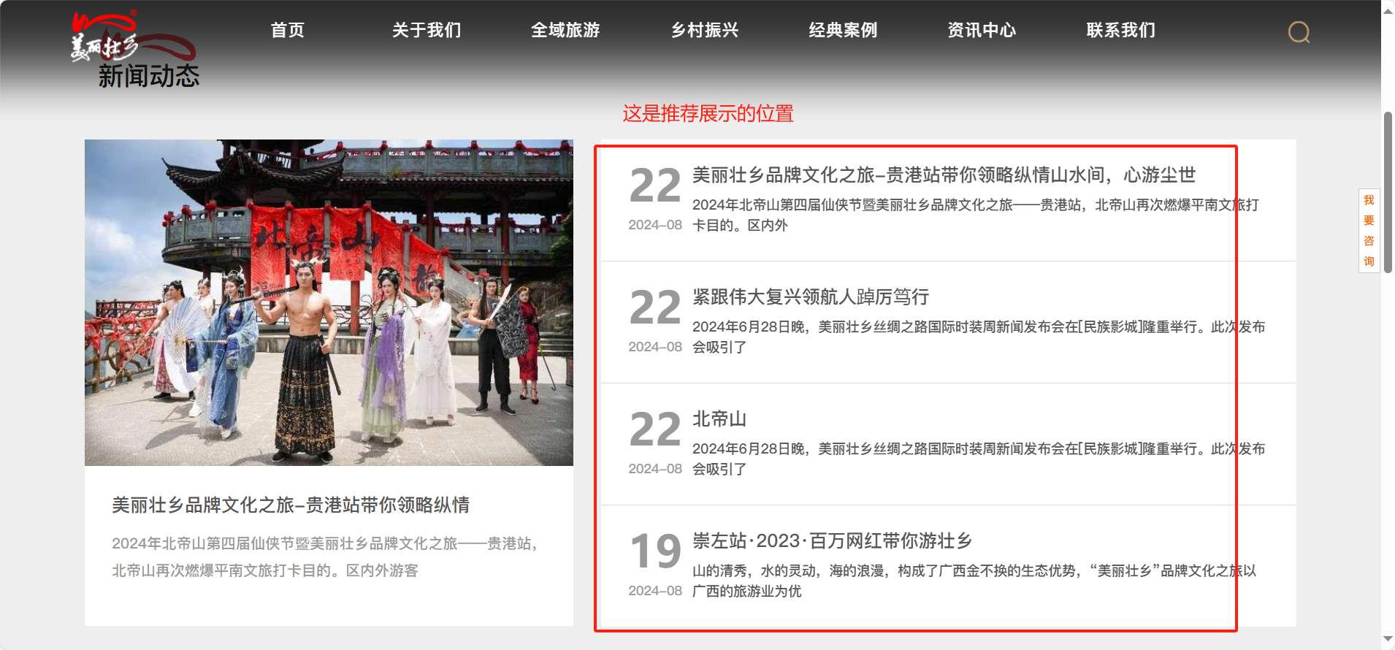Click the date 19 of 崇左站 article

(655, 551)
